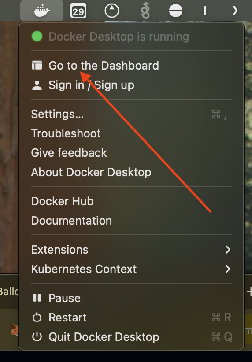Open the dragon-shaped menu bar icon
252x362 pixels.
click(x=145, y=11)
